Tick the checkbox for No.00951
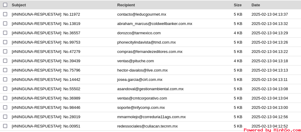 (x=5, y=126)
